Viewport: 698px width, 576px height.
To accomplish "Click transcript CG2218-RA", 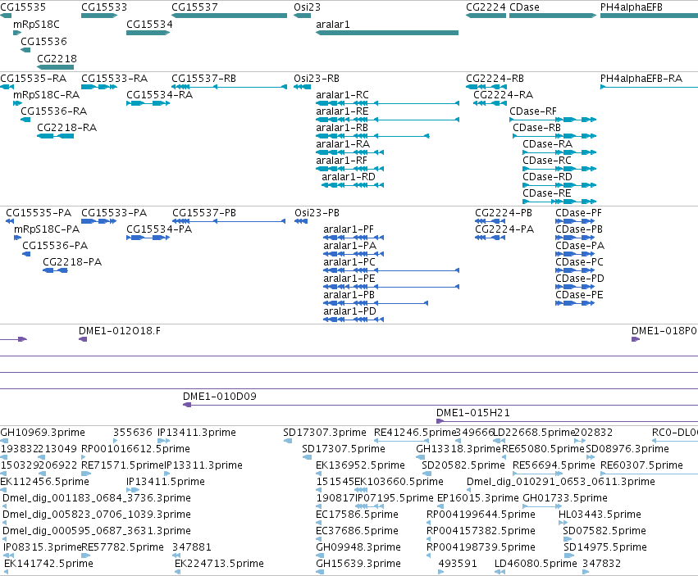I will pyautogui.click(x=55, y=136).
